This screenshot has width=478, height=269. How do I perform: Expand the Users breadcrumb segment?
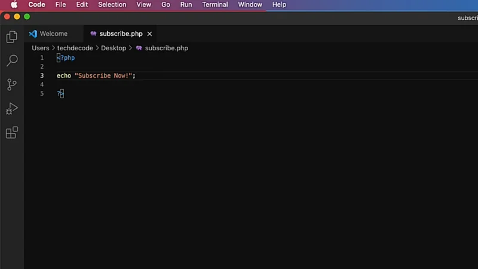[x=41, y=48]
